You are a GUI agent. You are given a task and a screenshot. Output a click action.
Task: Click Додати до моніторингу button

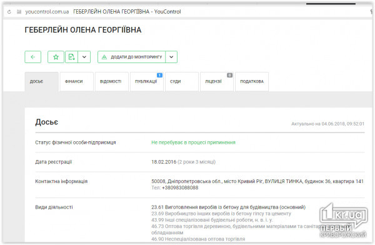(131, 57)
